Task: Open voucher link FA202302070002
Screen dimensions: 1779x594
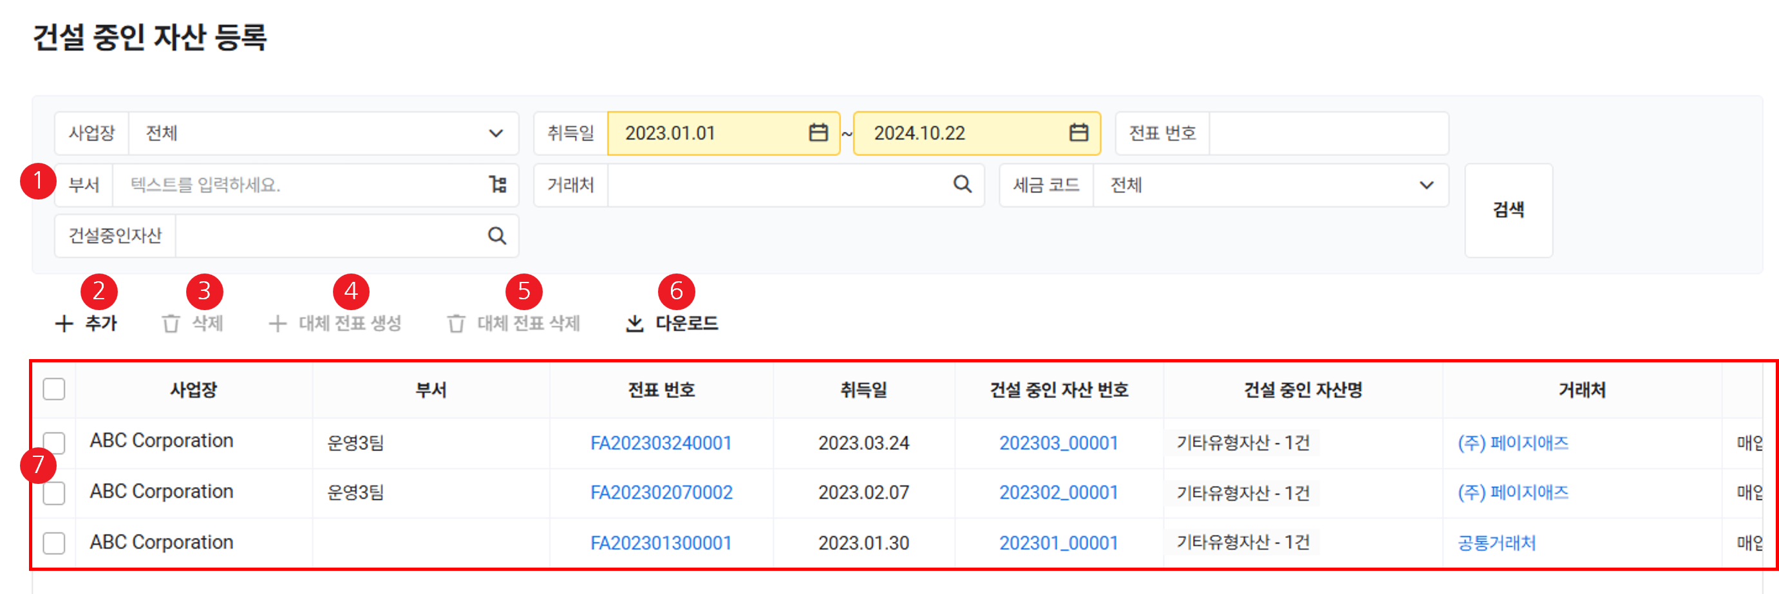Action: point(661,492)
